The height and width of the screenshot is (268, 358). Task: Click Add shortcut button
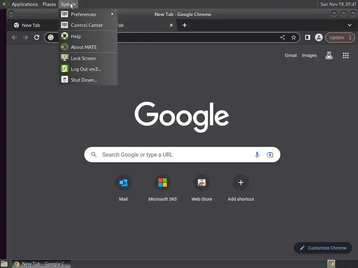(x=241, y=188)
